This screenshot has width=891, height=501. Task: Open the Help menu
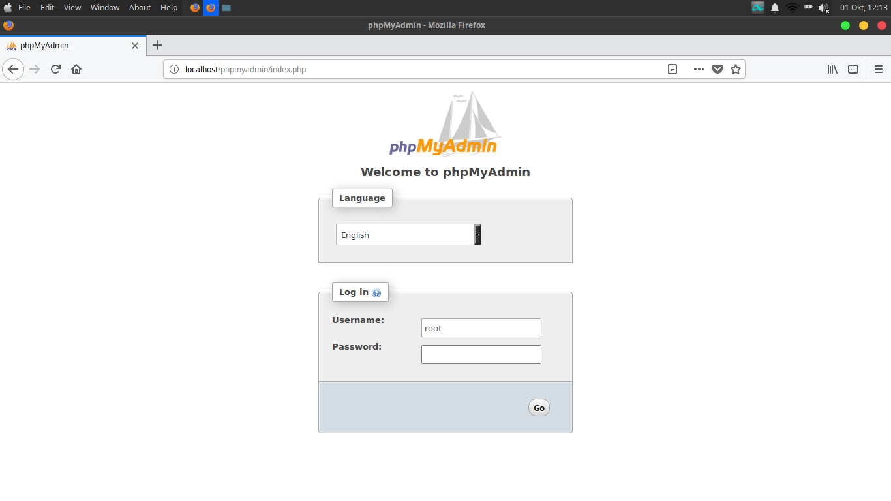[x=169, y=8]
